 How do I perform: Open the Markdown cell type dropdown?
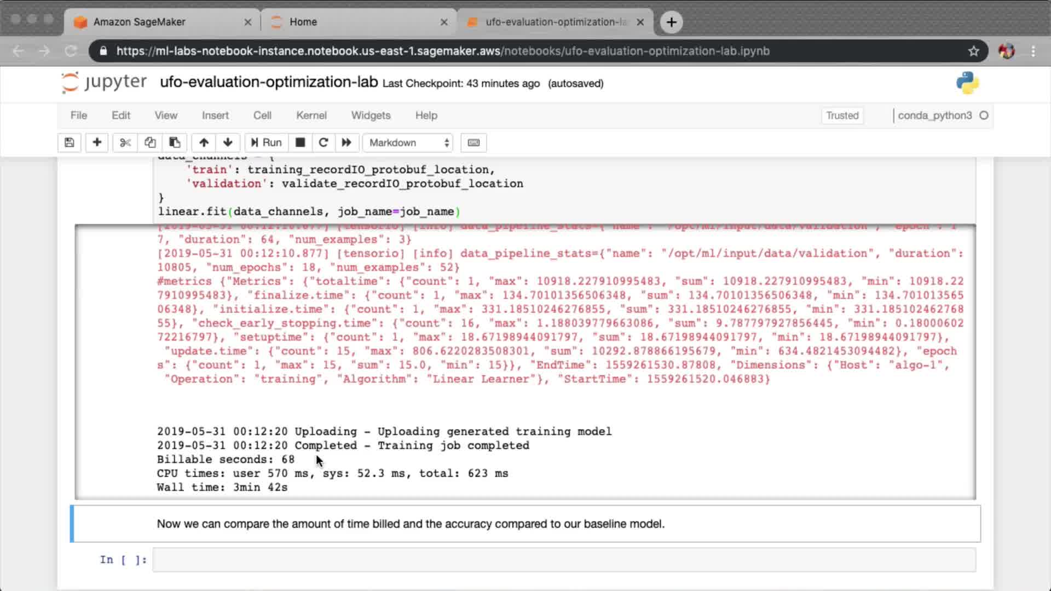pos(408,142)
